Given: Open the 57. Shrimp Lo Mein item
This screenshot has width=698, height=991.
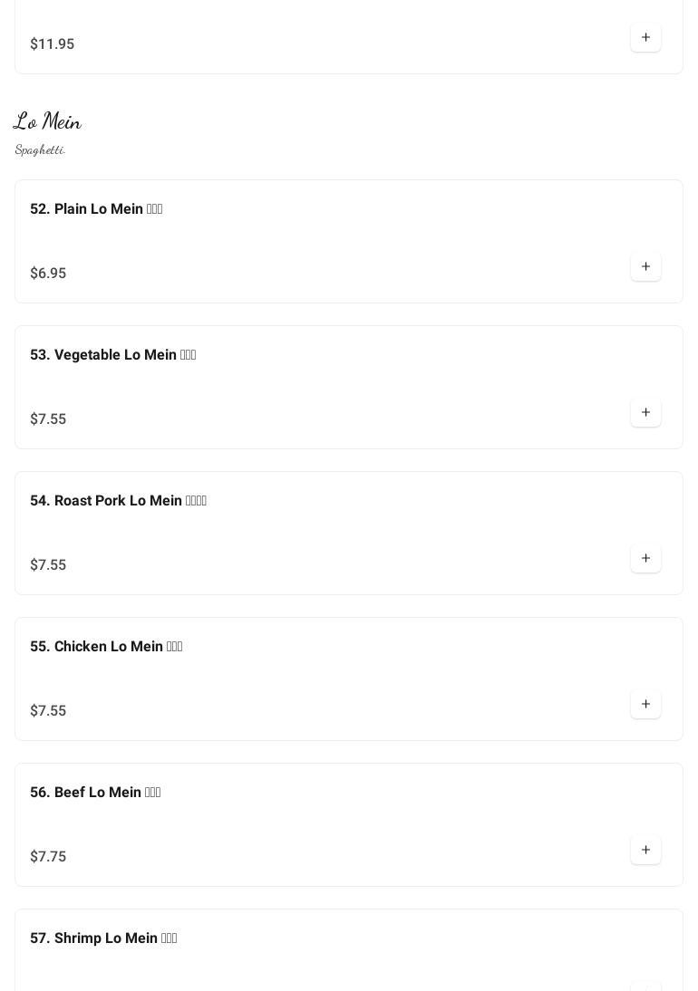Looking at the screenshot, I should coord(103,938).
